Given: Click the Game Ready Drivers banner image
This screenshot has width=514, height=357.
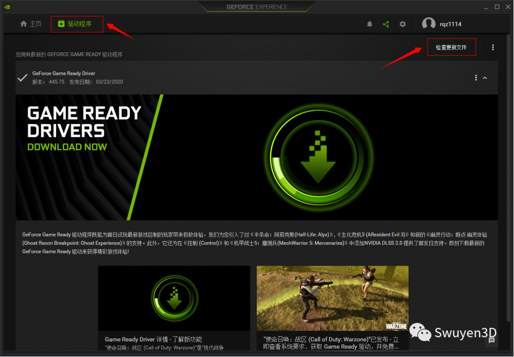Looking at the screenshot, I should (257, 158).
